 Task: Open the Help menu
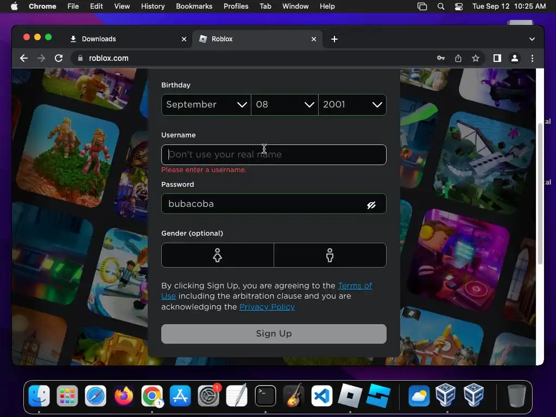[327, 7]
